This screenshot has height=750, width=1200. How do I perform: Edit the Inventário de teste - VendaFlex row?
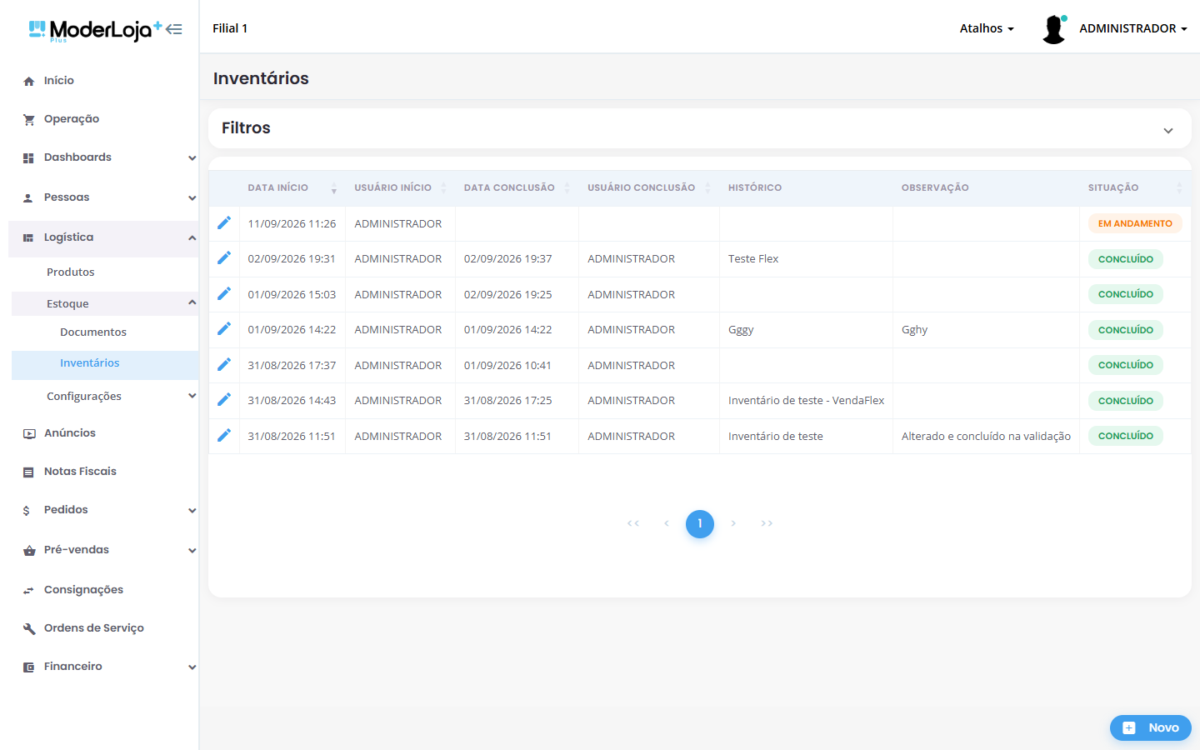coord(224,400)
